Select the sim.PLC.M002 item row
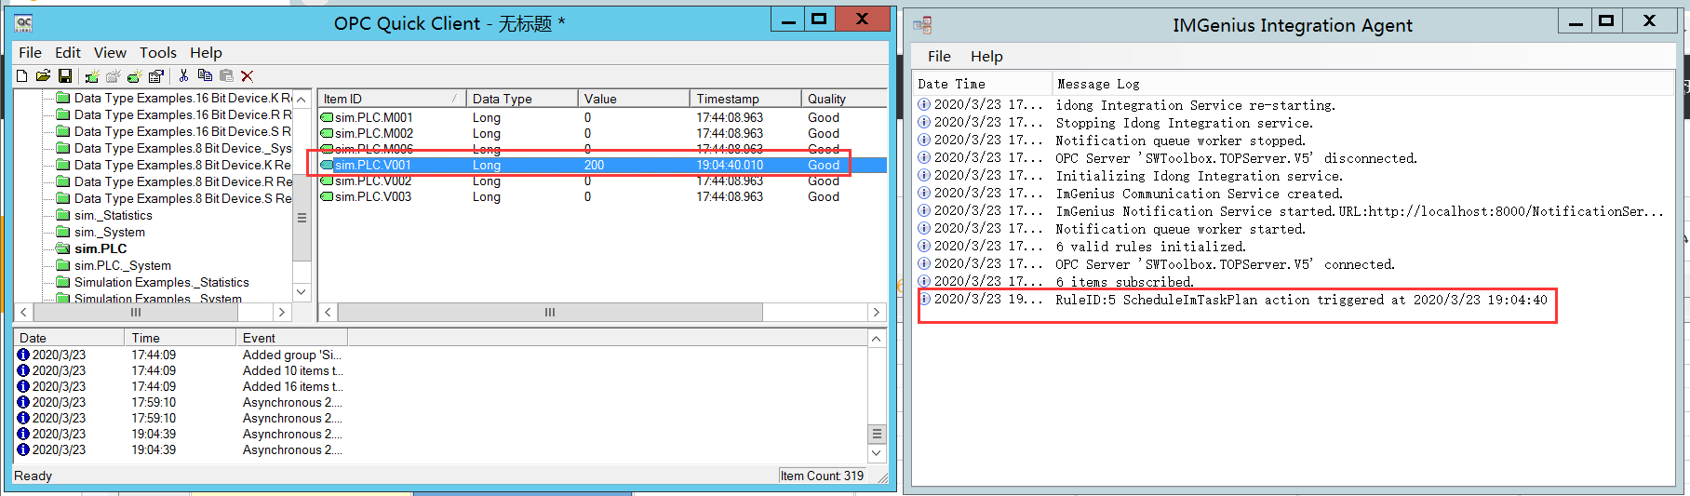The width and height of the screenshot is (1690, 496). pyautogui.click(x=373, y=134)
